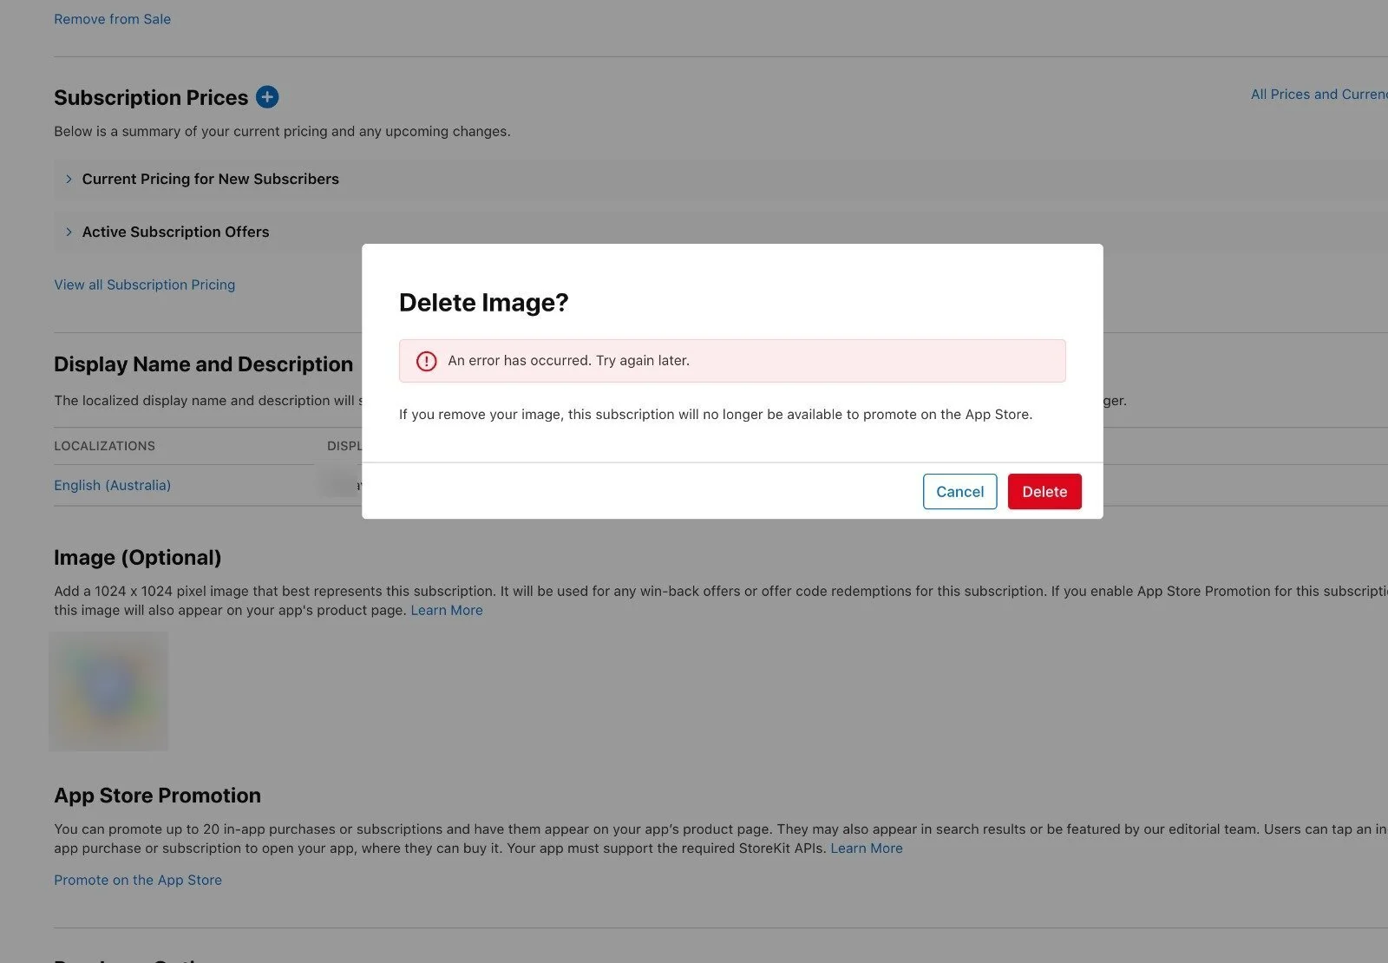Open Learn More link under App Store Promotion
1388x963 pixels.
pyautogui.click(x=867, y=848)
